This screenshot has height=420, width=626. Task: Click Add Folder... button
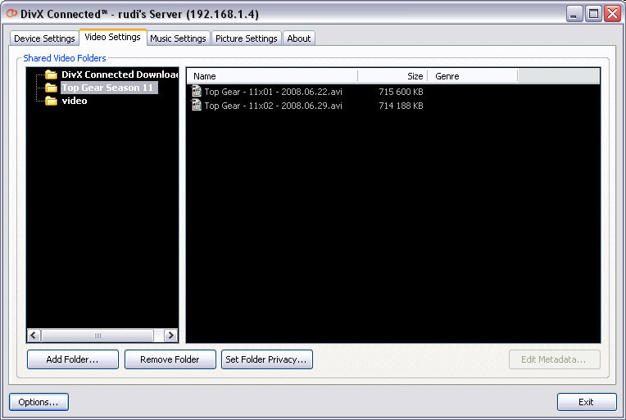(73, 359)
